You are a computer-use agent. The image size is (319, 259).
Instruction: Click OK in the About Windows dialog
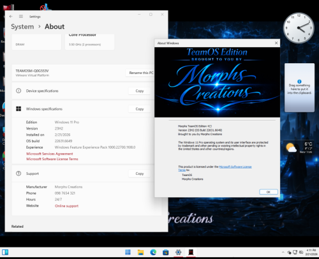click(269, 192)
